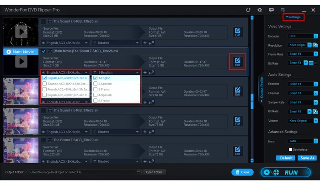
Task: Select 4-Spanish subtitle entry
Action: [105, 95]
